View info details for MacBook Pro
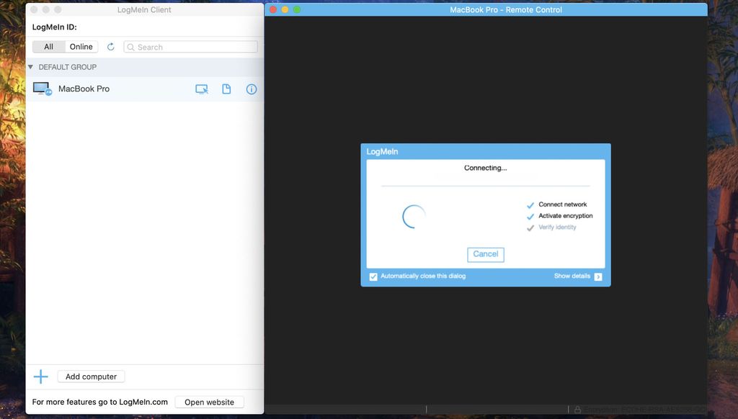Image resolution: width=738 pixels, height=419 pixels. click(251, 89)
